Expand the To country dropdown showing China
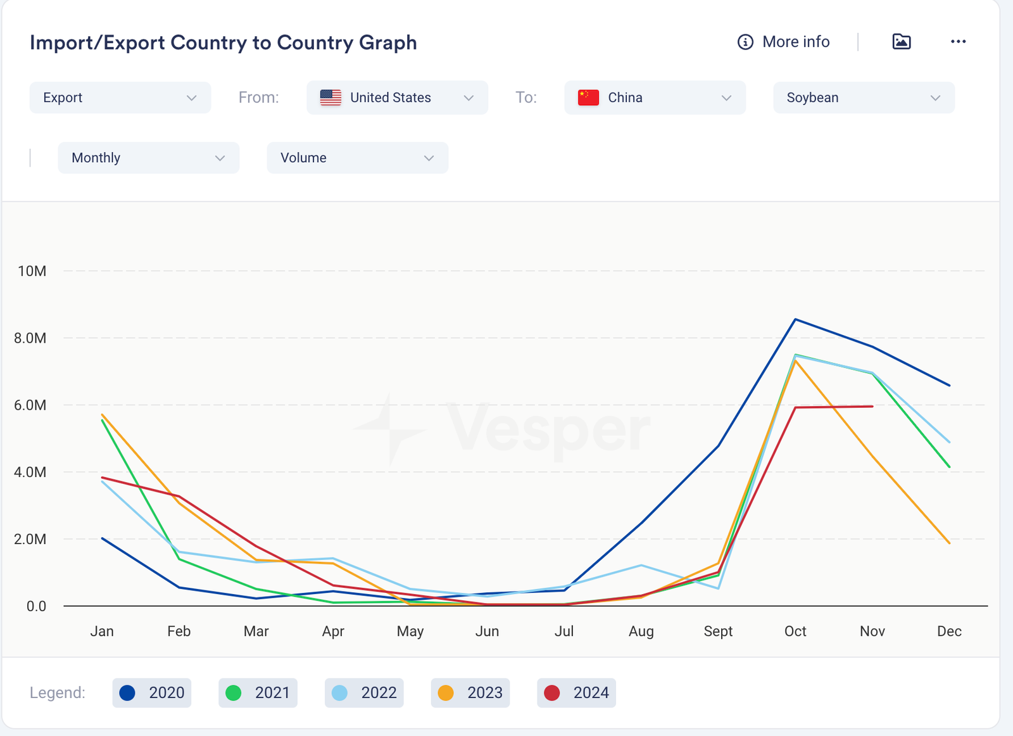Screen dimensions: 1013x736 tap(655, 98)
